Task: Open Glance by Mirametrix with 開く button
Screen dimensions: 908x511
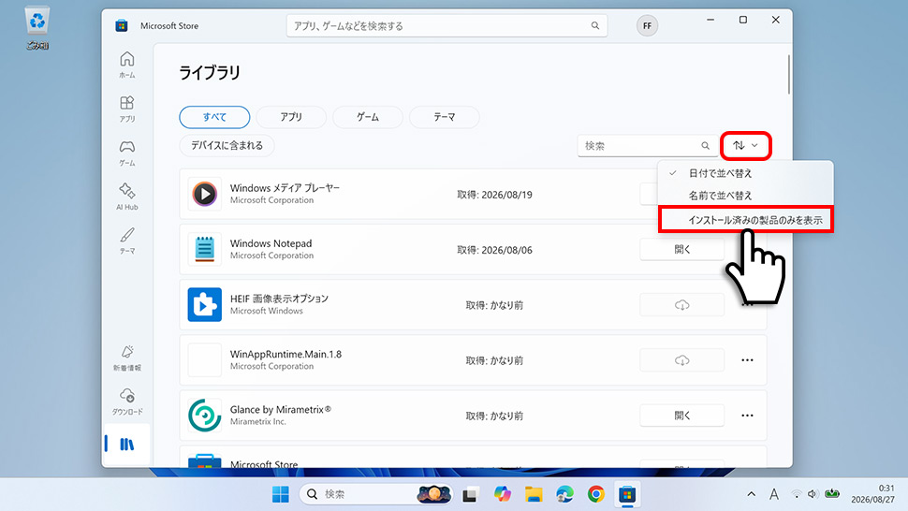Action: [681, 416]
